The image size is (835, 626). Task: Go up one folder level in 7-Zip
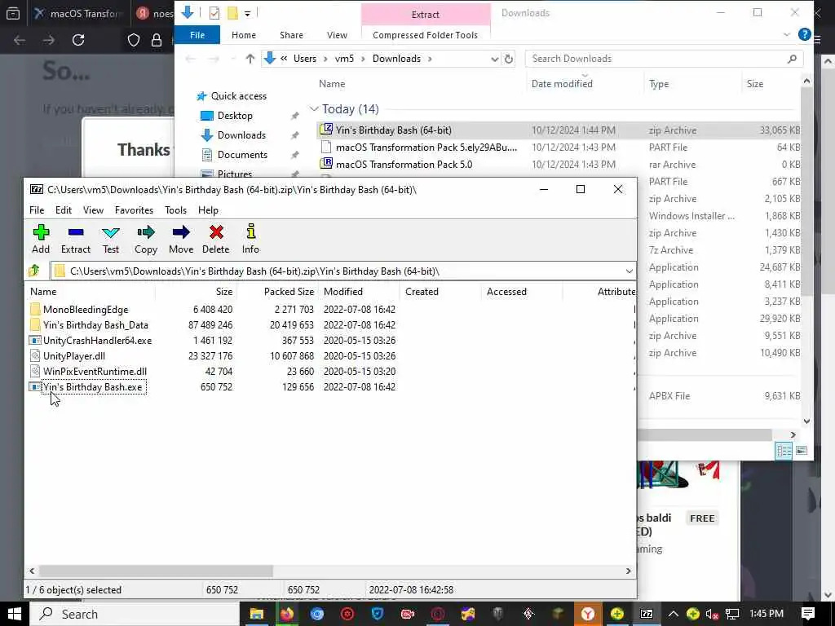coord(34,271)
